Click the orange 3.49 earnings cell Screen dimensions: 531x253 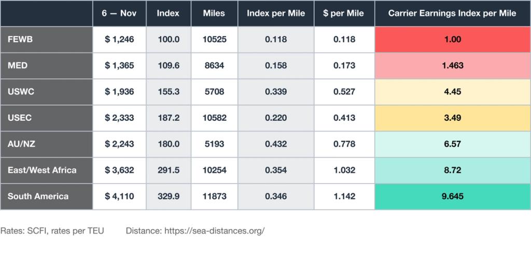point(452,118)
